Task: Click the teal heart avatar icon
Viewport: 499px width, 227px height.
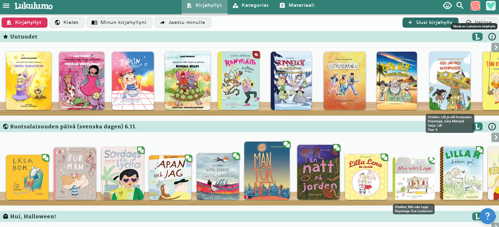Action: pyautogui.click(x=490, y=5)
